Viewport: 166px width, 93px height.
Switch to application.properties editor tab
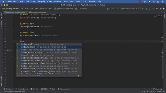(x=38, y=12)
